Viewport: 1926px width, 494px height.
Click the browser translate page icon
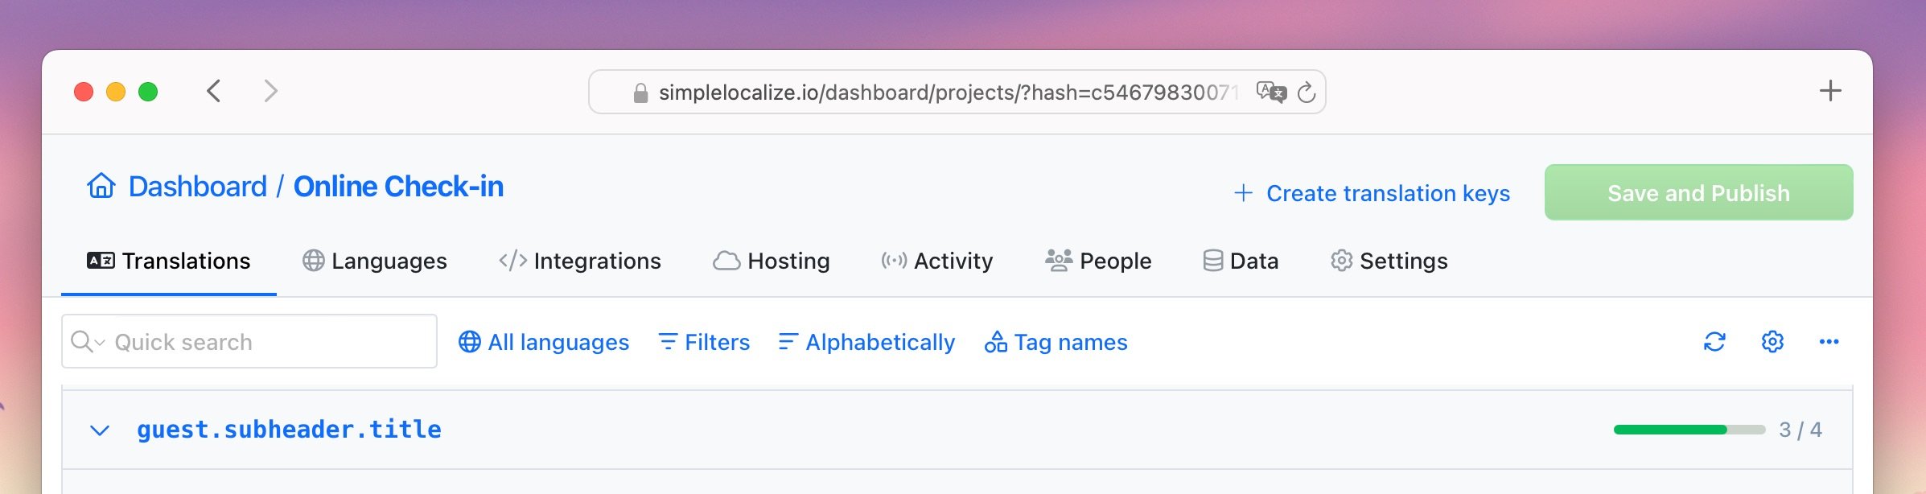click(x=1271, y=93)
